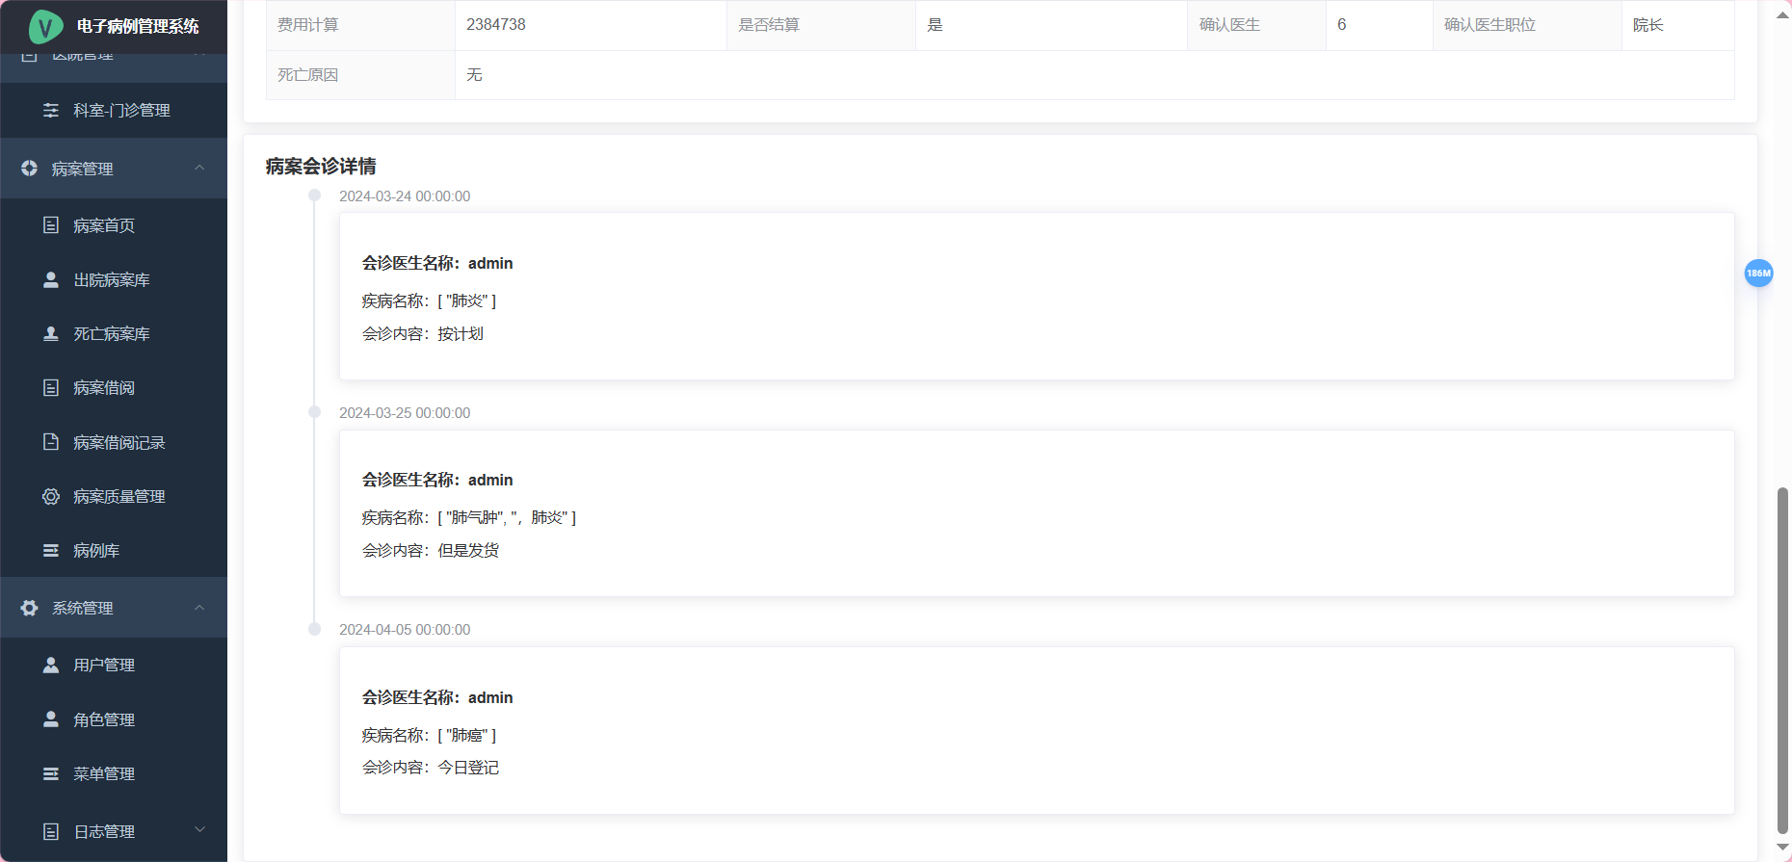Click the 费用计算 value 2384738
Viewport: 1792px width, 862px height.
pyautogui.click(x=496, y=25)
